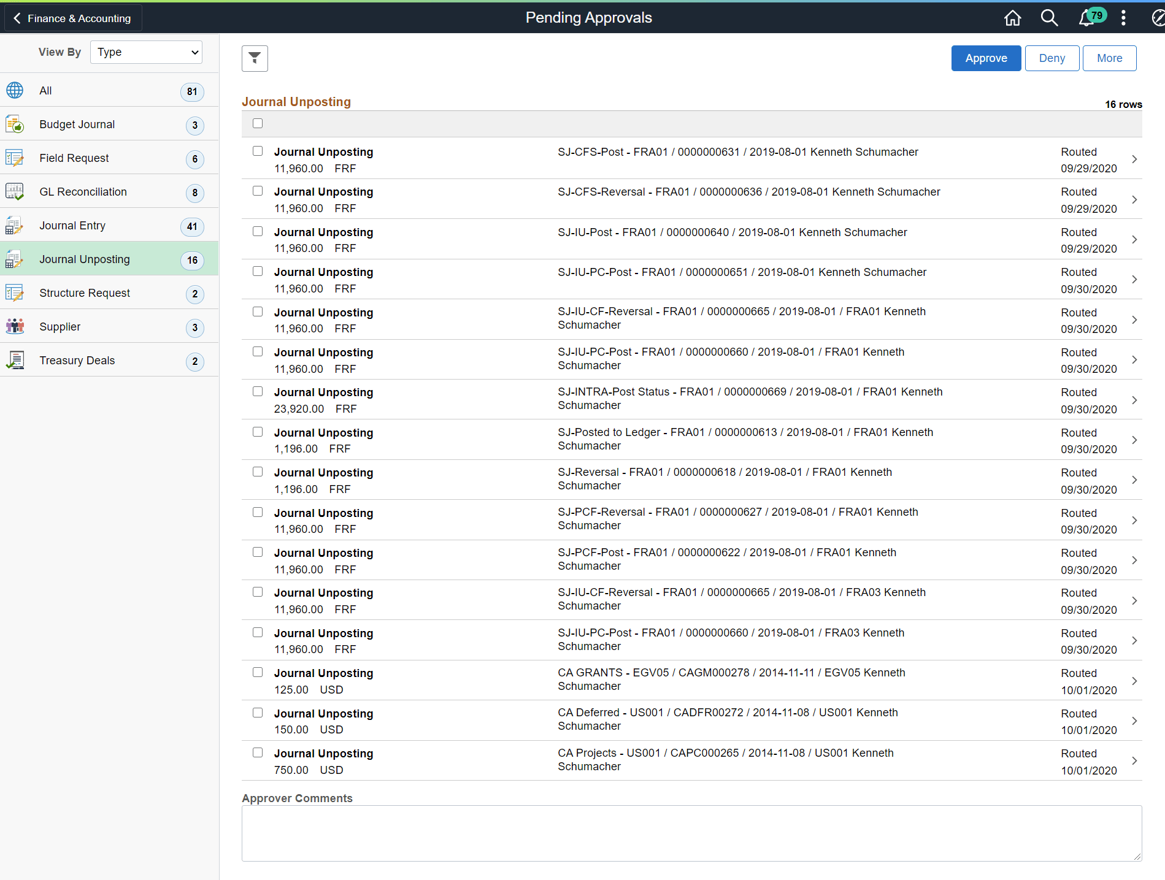Screen dimensions: 1165x880
Task: Select Budget Journal category
Action: [77, 124]
